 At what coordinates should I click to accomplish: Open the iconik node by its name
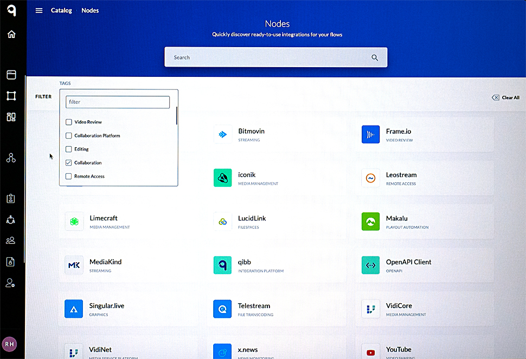(247, 175)
